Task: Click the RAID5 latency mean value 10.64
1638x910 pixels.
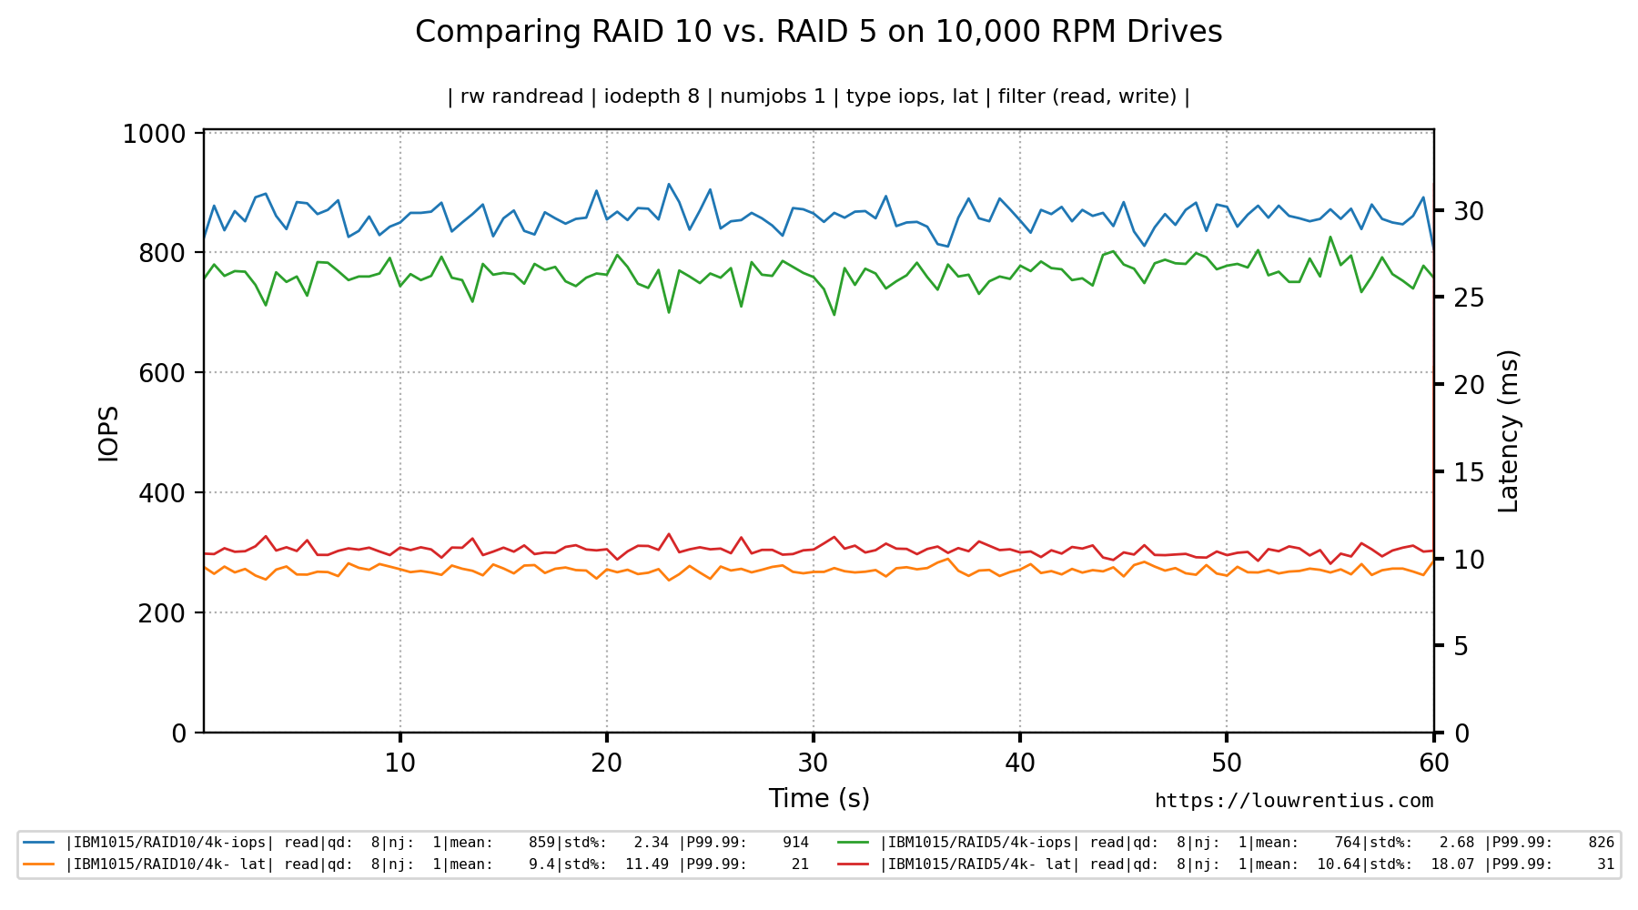Action: pyautogui.click(x=1339, y=864)
